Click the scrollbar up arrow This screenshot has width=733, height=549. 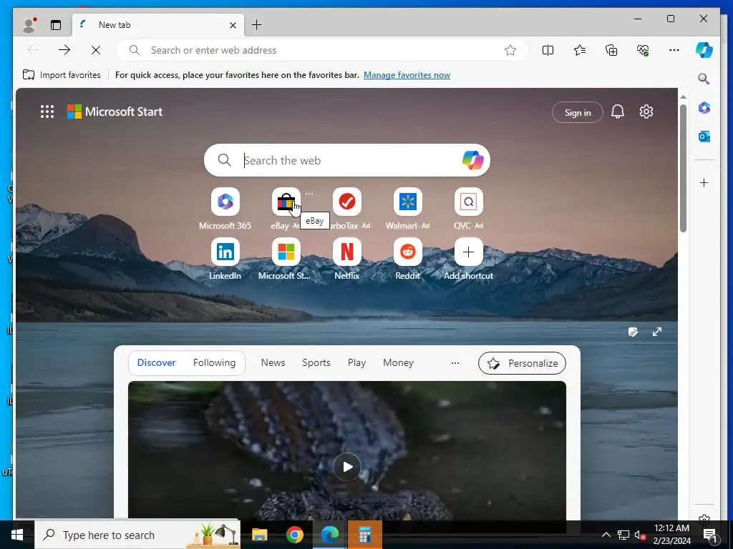(683, 97)
